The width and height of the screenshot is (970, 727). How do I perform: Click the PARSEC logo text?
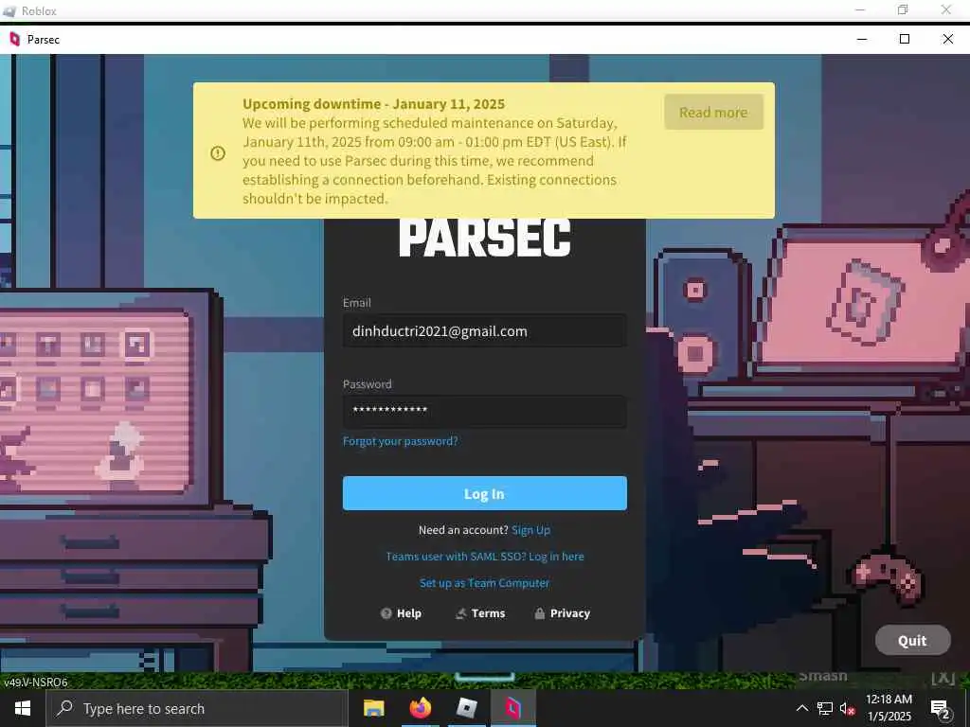484,238
